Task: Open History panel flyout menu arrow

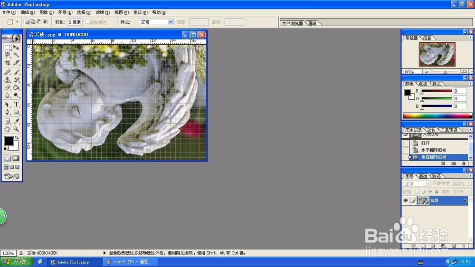Action: click(470, 130)
